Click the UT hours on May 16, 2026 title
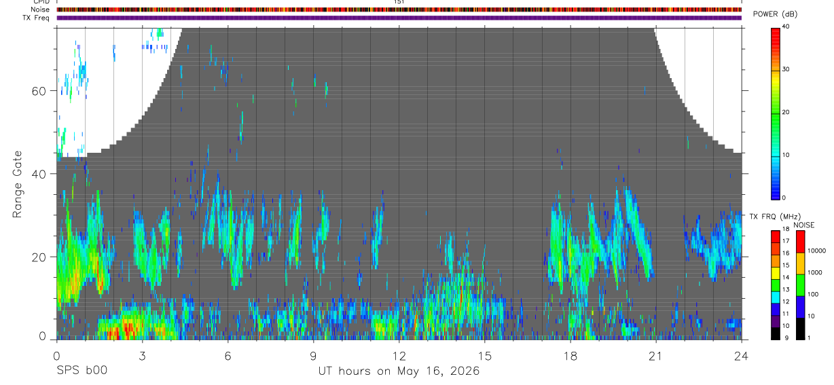Viewport: 834px width, 385px height. click(x=399, y=371)
